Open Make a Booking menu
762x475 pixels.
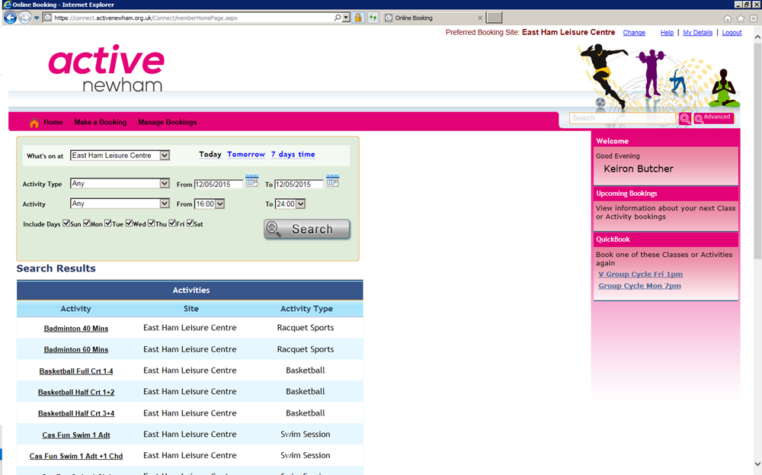(x=100, y=122)
